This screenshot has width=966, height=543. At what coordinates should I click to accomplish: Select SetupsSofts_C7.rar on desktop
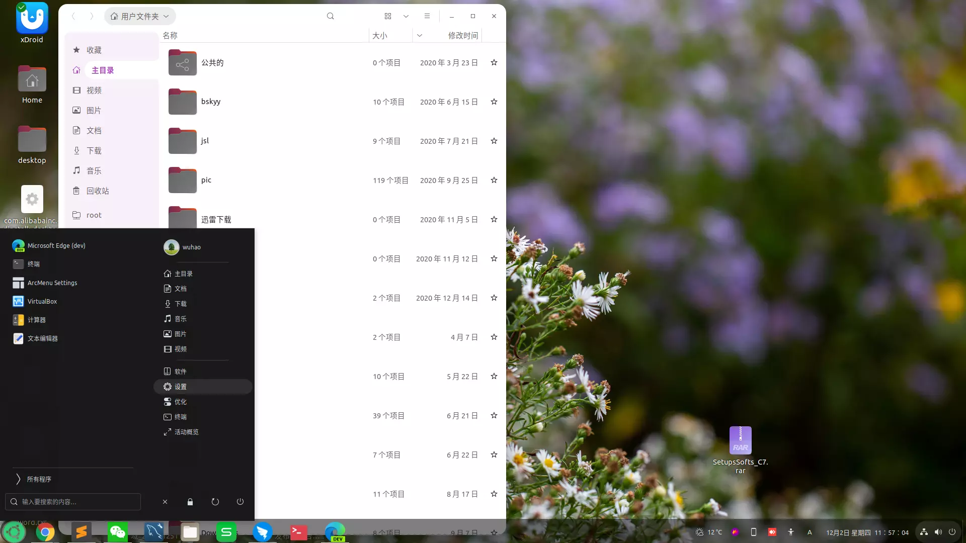(740, 450)
